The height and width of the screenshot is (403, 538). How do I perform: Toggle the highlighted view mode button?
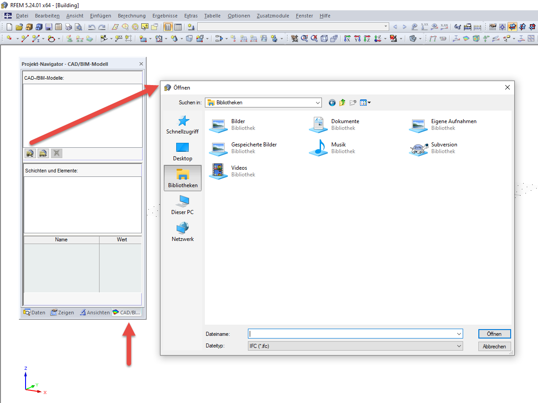tap(512, 27)
